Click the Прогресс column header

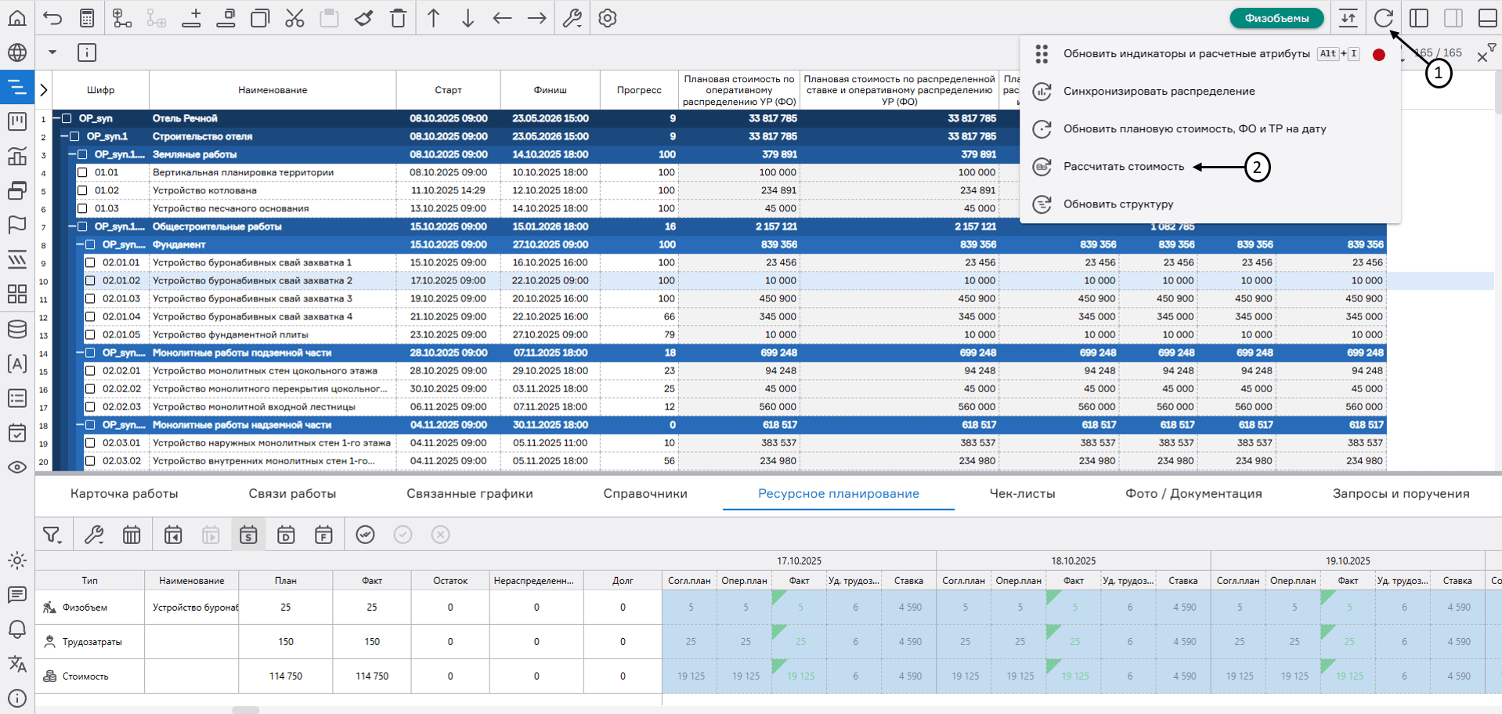pos(639,90)
